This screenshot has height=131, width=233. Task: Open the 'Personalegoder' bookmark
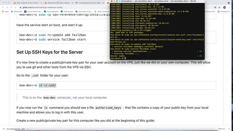click(x=51, y=11)
